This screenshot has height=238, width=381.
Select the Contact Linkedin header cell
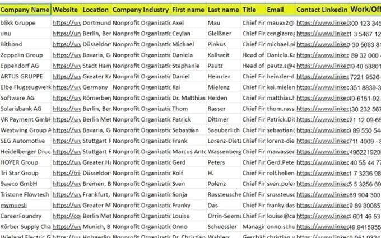click(322, 10)
